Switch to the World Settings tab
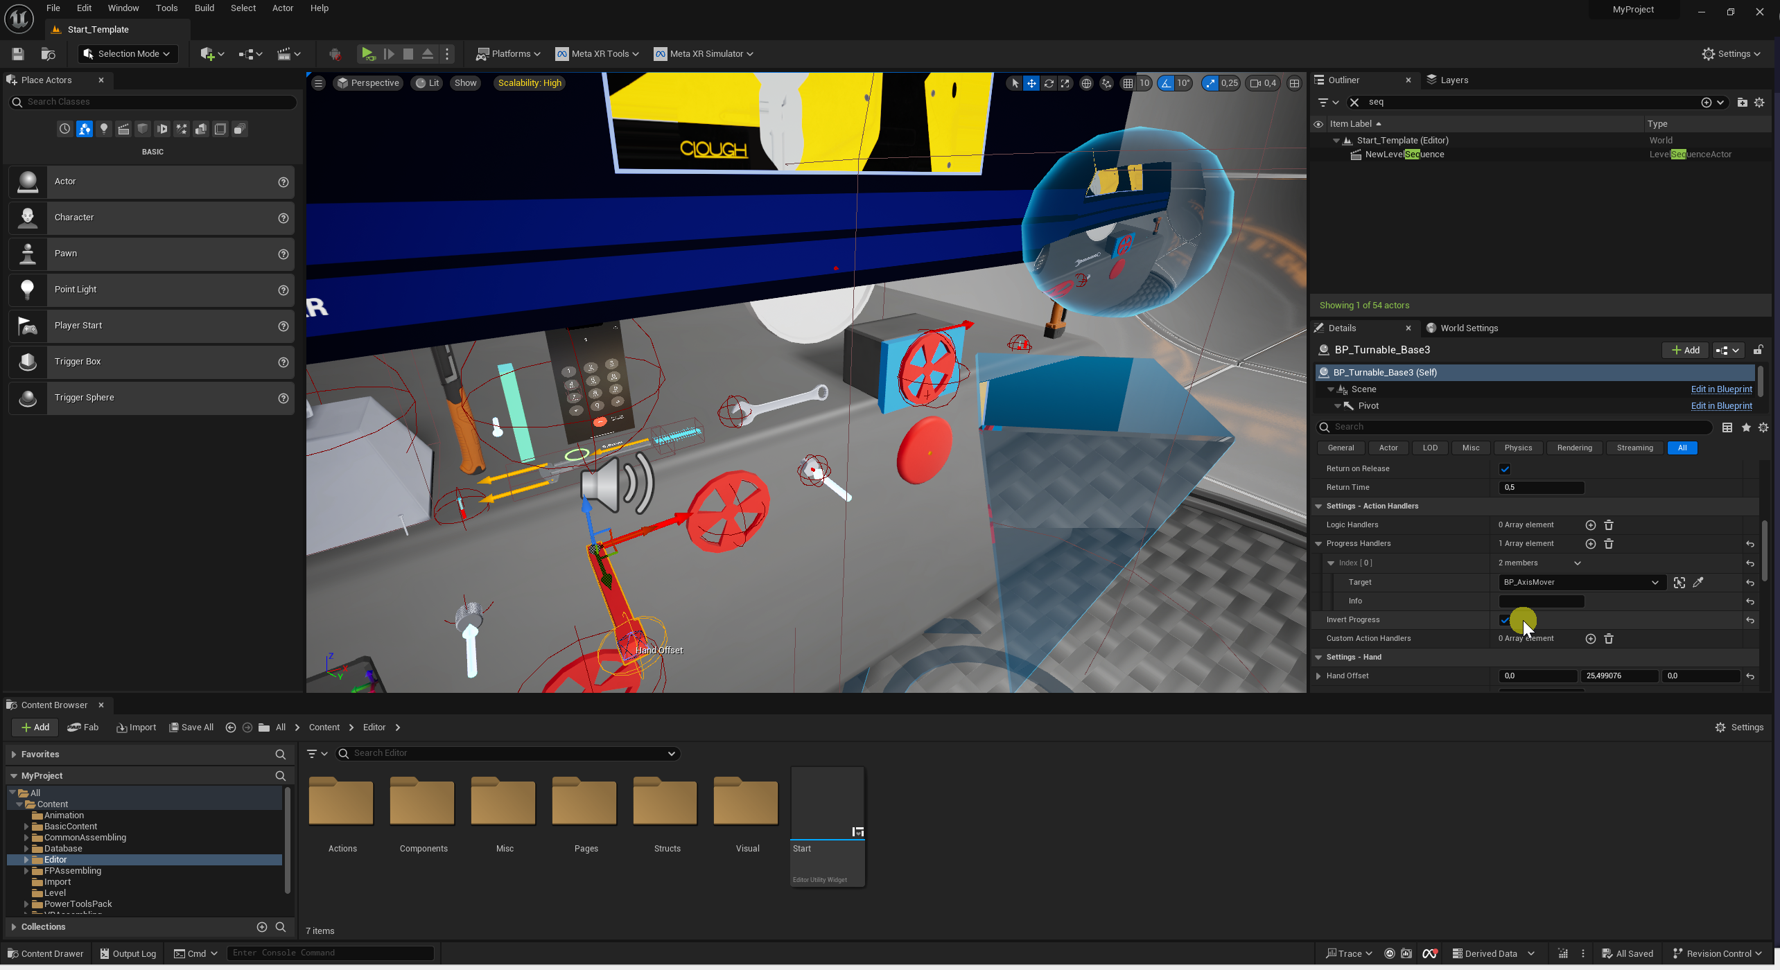Image resolution: width=1780 pixels, height=970 pixels. (x=1468, y=328)
